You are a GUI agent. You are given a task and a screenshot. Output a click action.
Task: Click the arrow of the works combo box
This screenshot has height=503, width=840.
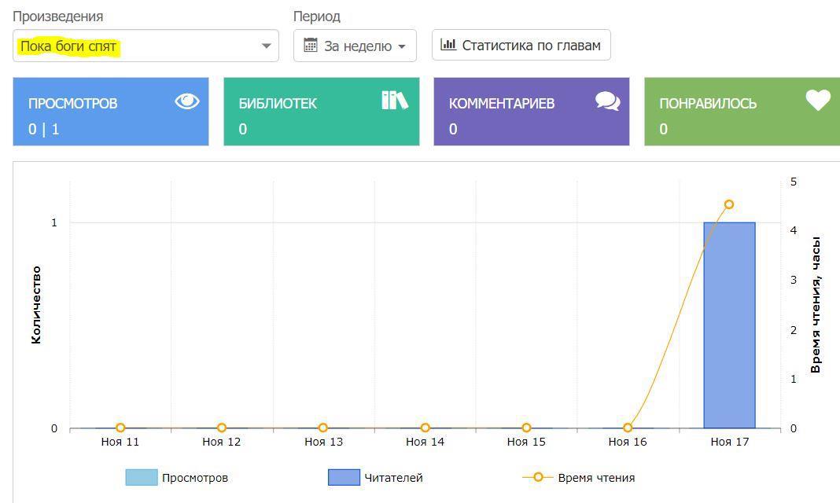[x=267, y=46]
